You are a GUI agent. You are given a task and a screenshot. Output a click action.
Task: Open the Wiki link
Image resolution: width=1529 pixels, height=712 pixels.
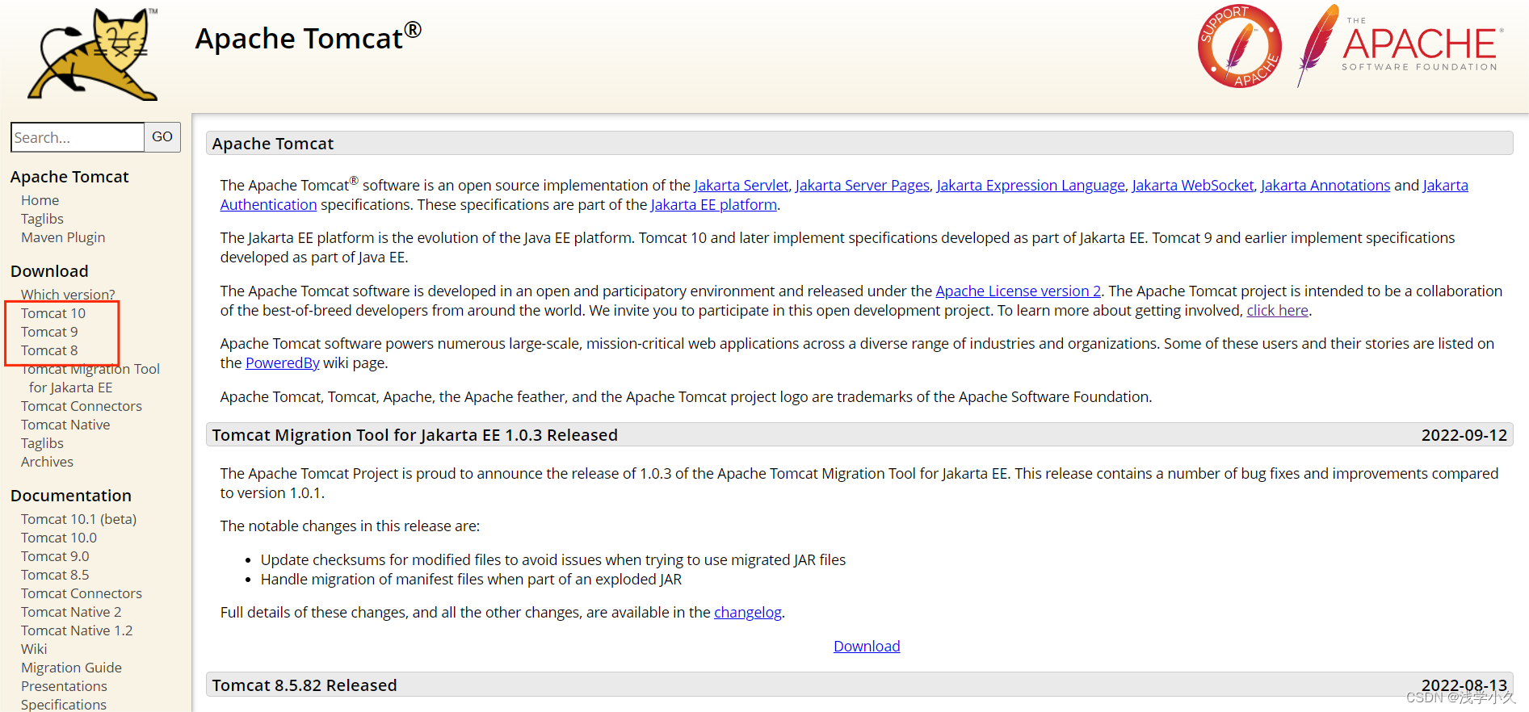click(x=34, y=649)
